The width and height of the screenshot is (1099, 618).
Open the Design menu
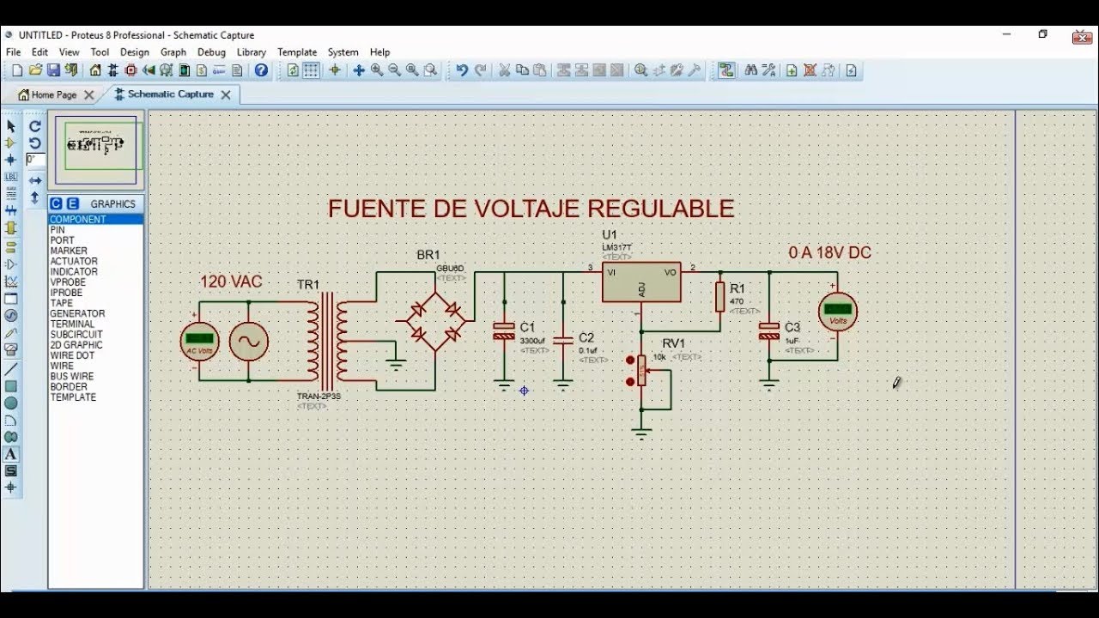tap(134, 52)
